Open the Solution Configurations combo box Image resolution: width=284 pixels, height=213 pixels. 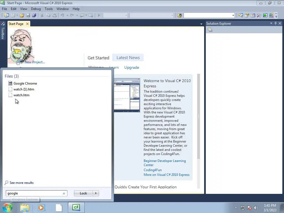click(x=115, y=16)
